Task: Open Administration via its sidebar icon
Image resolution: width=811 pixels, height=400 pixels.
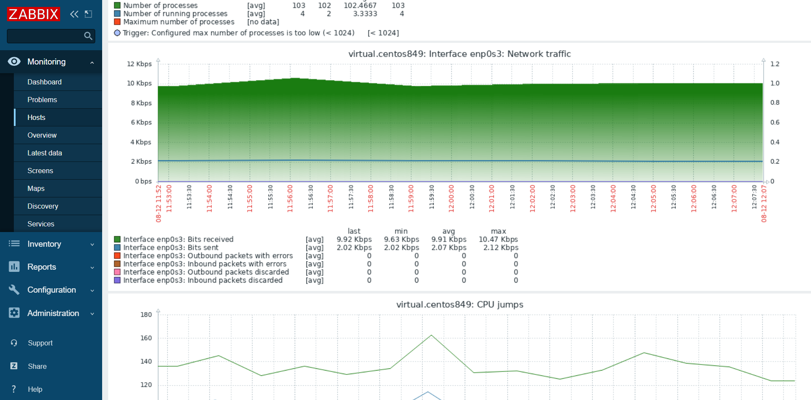Action: (14, 313)
